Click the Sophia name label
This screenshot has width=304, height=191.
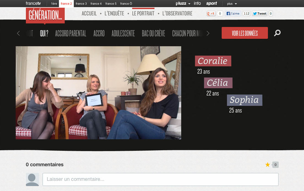pyautogui.click(x=245, y=100)
